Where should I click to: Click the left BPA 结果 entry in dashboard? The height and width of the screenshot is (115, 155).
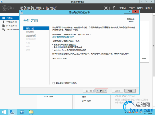pos(48,97)
